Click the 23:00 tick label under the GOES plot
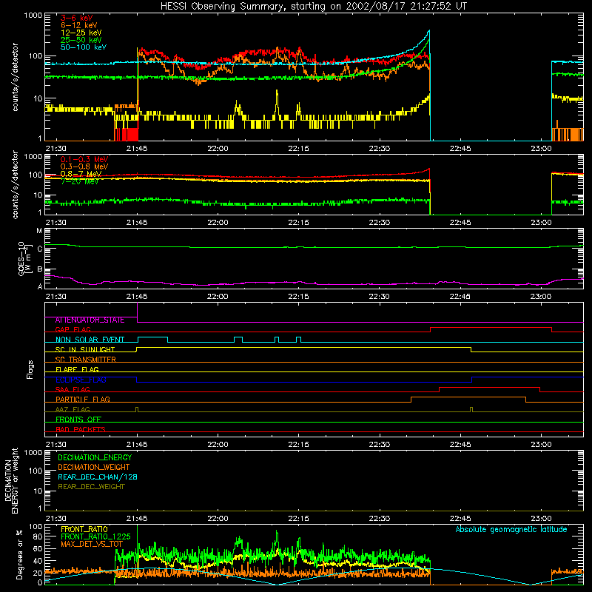This screenshot has width=592, height=592. tap(541, 297)
